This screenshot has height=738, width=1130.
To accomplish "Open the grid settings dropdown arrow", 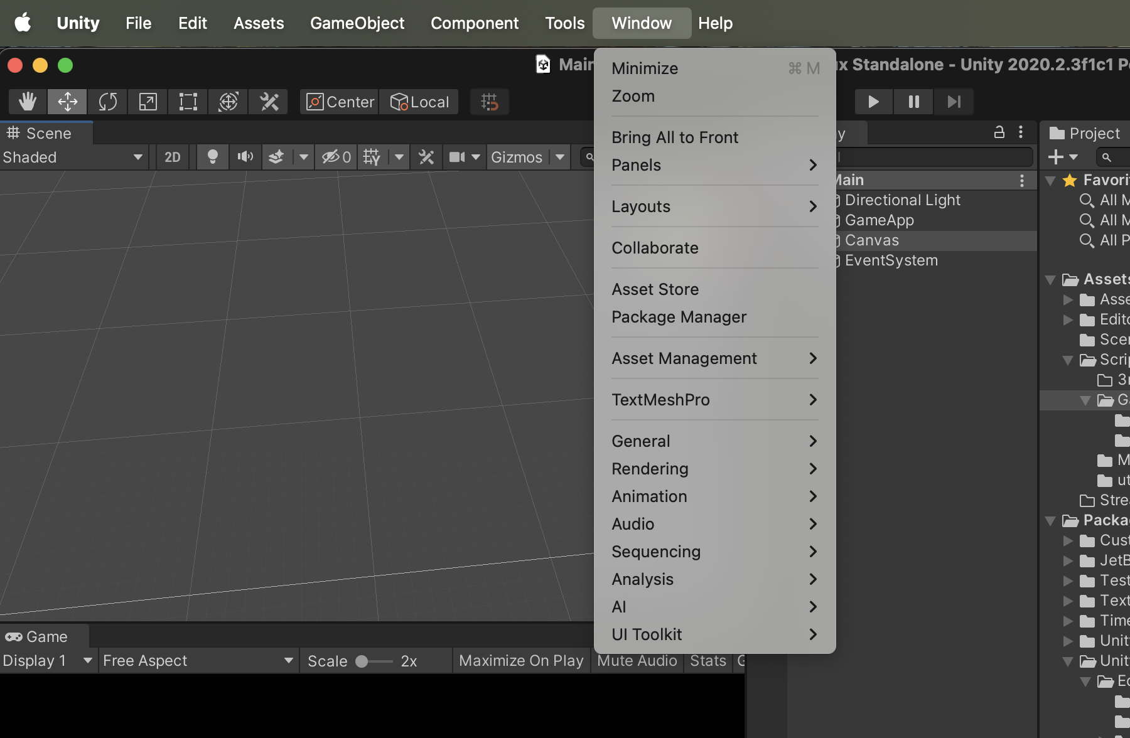I will (399, 157).
